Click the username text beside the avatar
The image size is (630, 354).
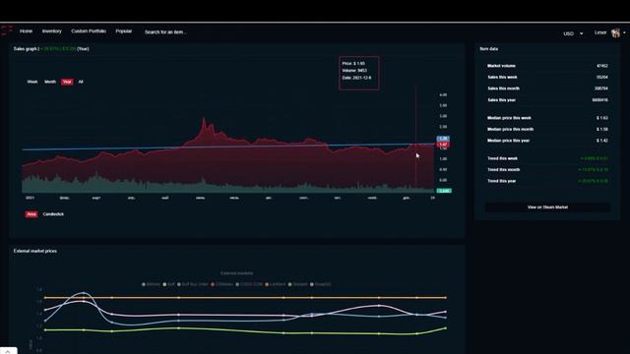tap(600, 32)
